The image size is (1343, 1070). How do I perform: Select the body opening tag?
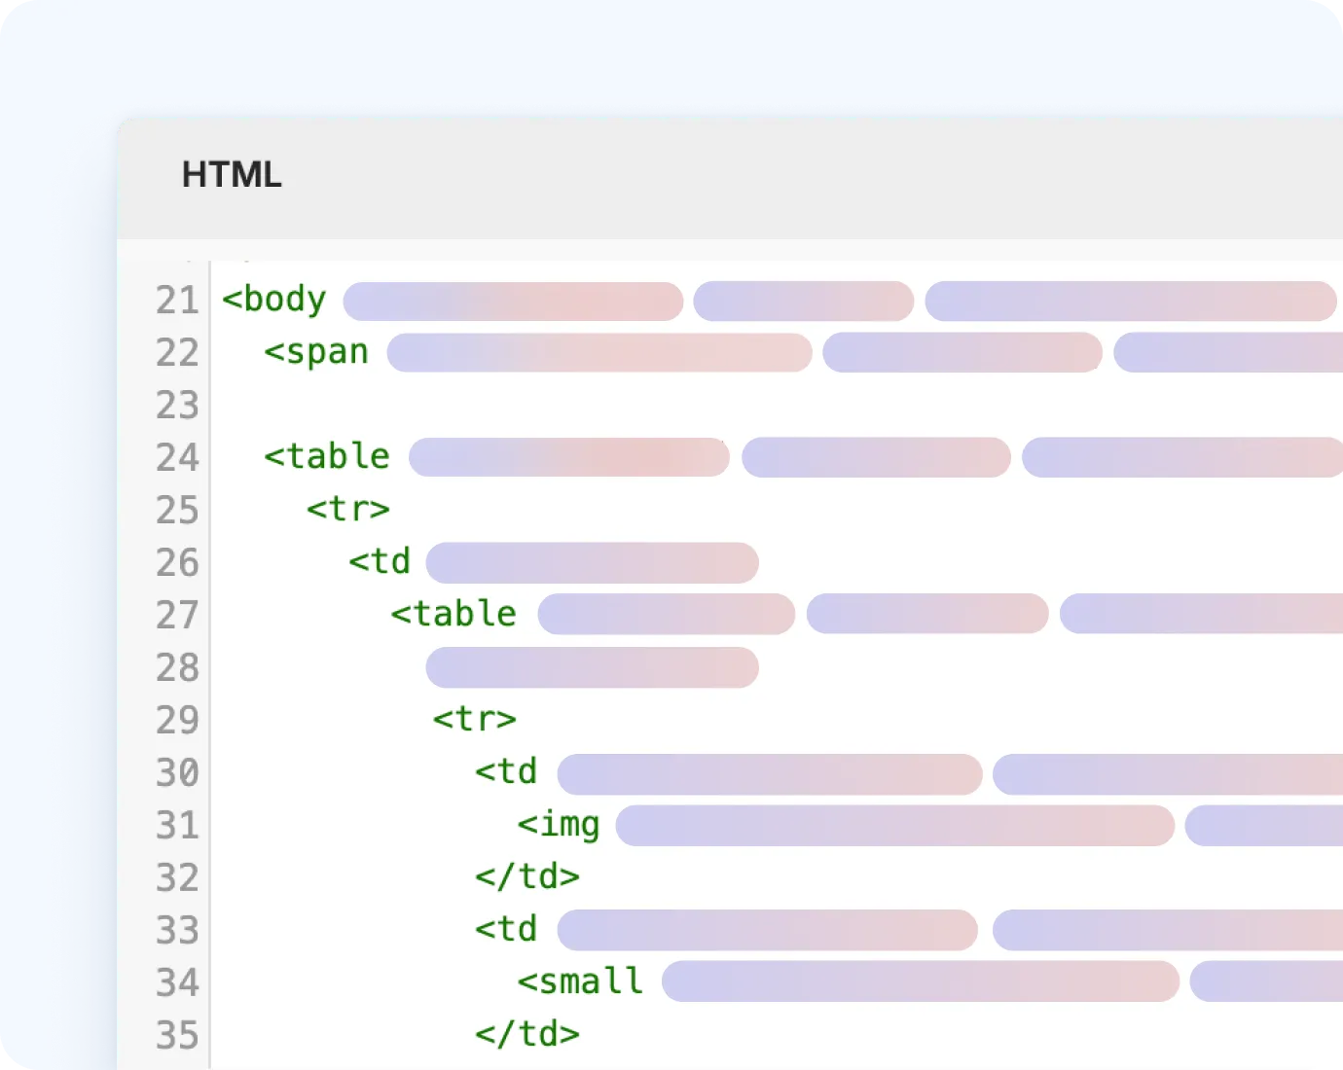coord(273,300)
